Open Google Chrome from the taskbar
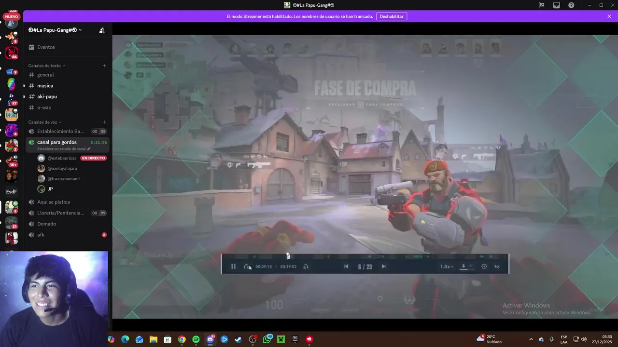The height and width of the screenshot is (347, 618). [x=182, y=339]
